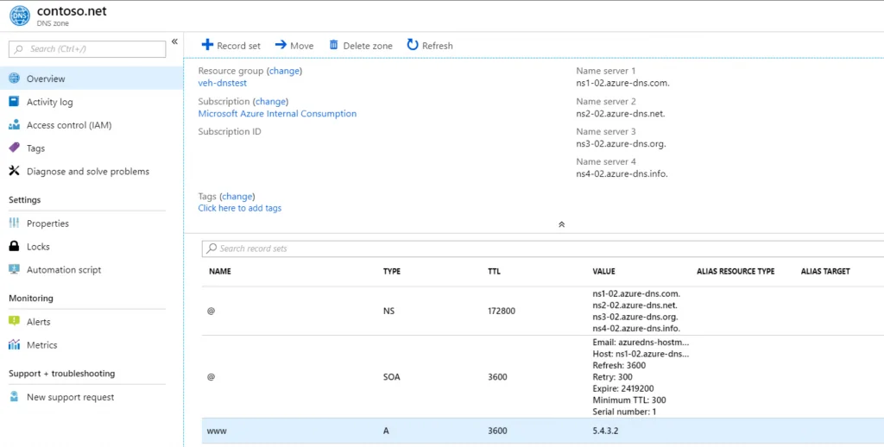
Task: Click the VALUE column header
Action: coord(603,271)
